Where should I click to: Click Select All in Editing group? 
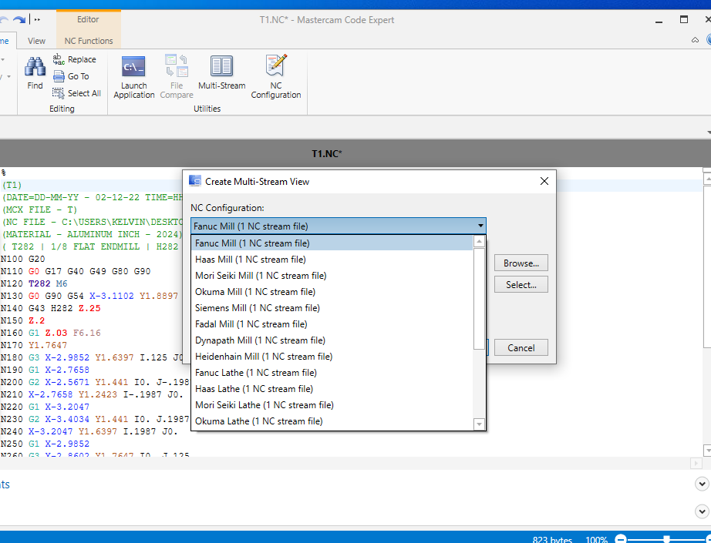point(76,93)
